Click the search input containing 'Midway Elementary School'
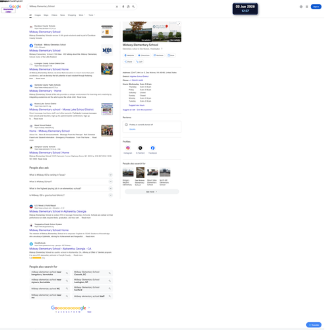 (72, 7)
